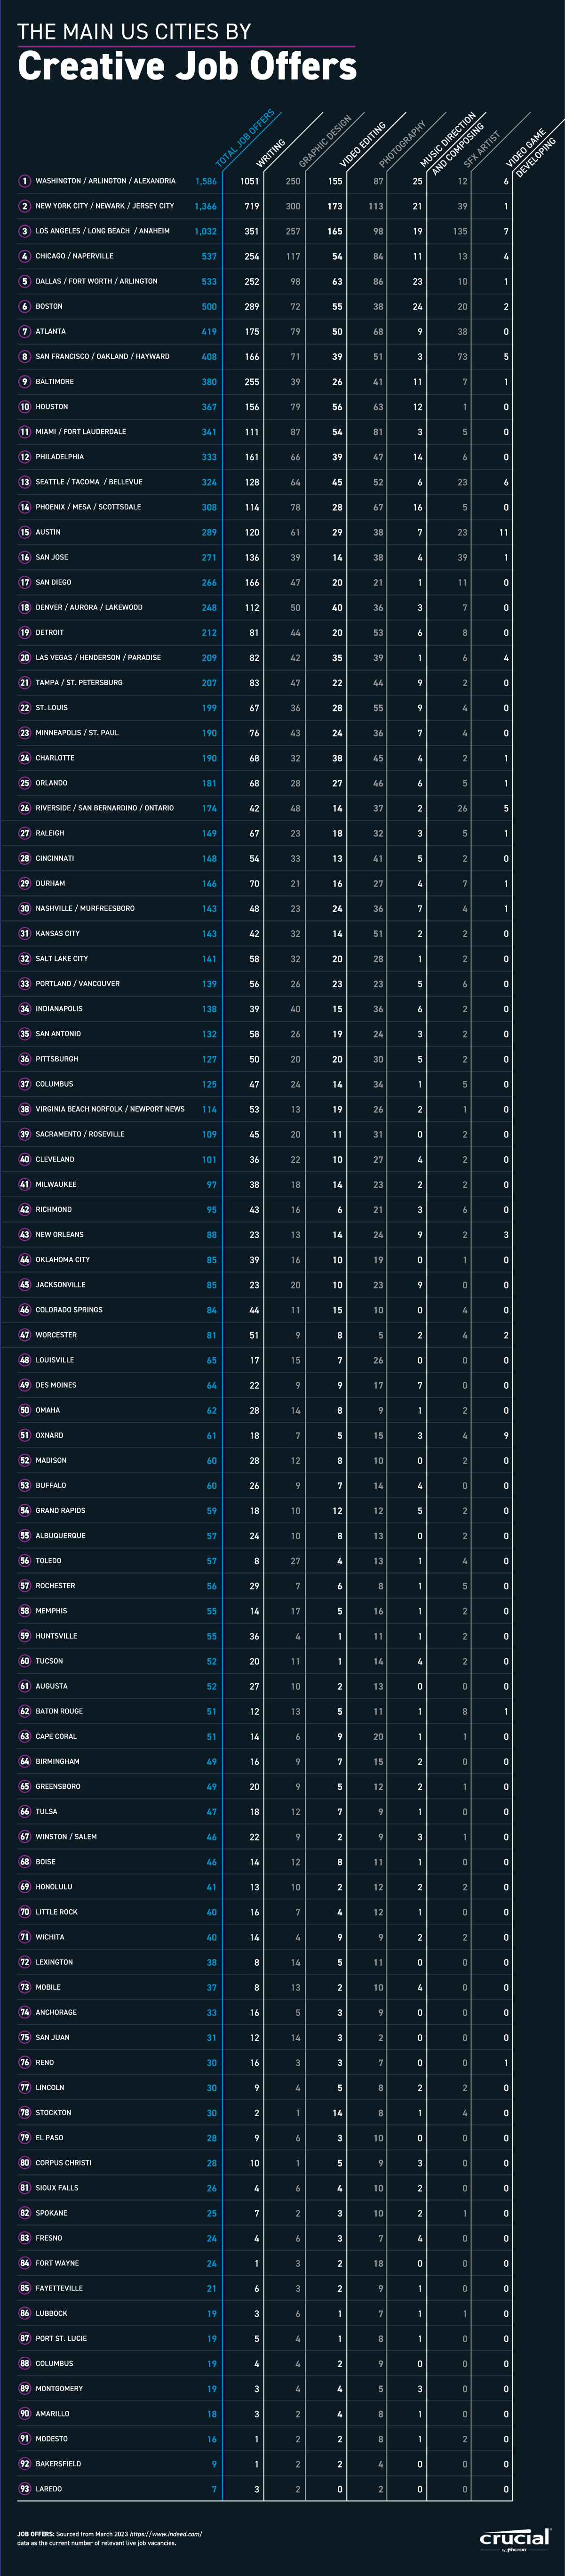Select the rank 25 badge next to Orlando
This screenshot has height=2576, width=565.
pos(24,783)
